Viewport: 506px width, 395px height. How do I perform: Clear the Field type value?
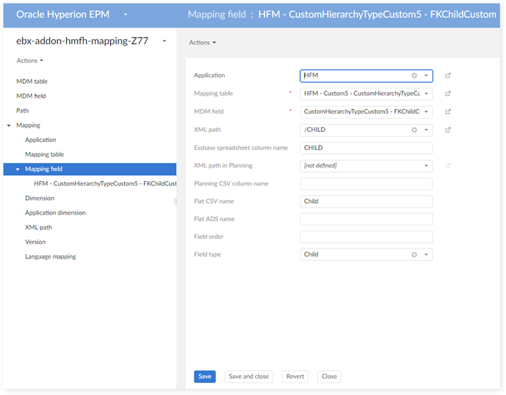pos(414,254)
